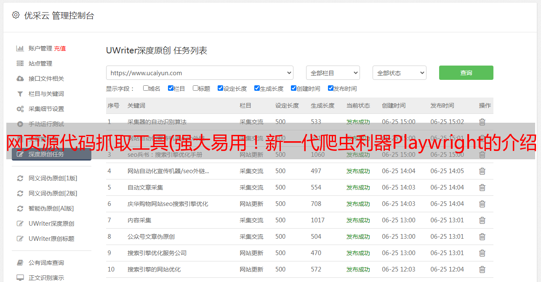Click the gear icon beside 优采云 管理控制台
This screenshot has height=282, width=541.
pos(16,15)
